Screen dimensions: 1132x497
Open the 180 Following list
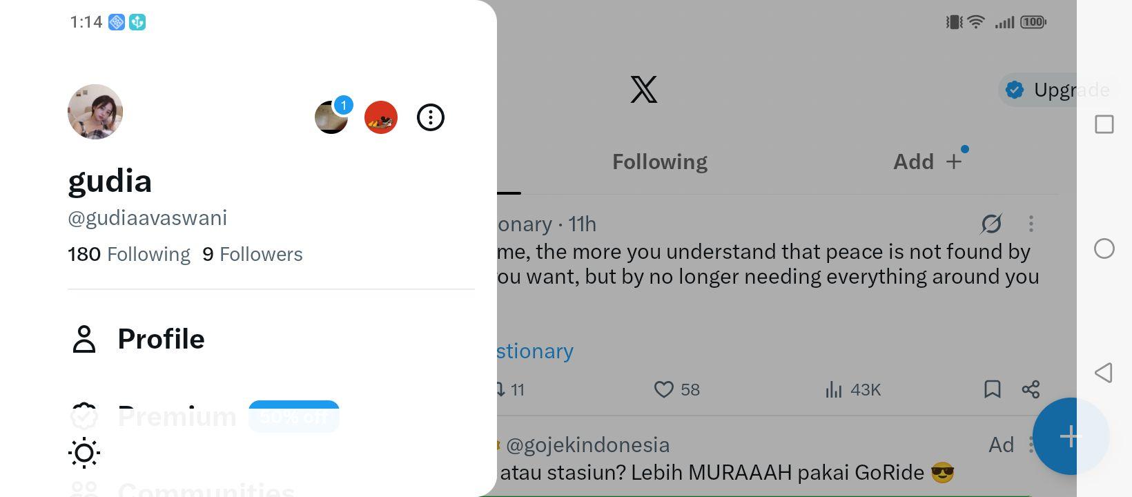(129, 254)
